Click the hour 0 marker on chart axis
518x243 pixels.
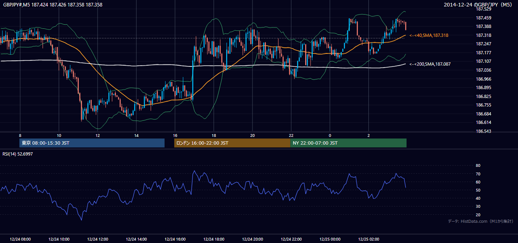(x=330, y=135)
